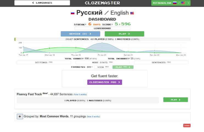204x132 pixels.
Task: Click the 'Sun Jan 22' chart axis label
Action: click(155, 55)
